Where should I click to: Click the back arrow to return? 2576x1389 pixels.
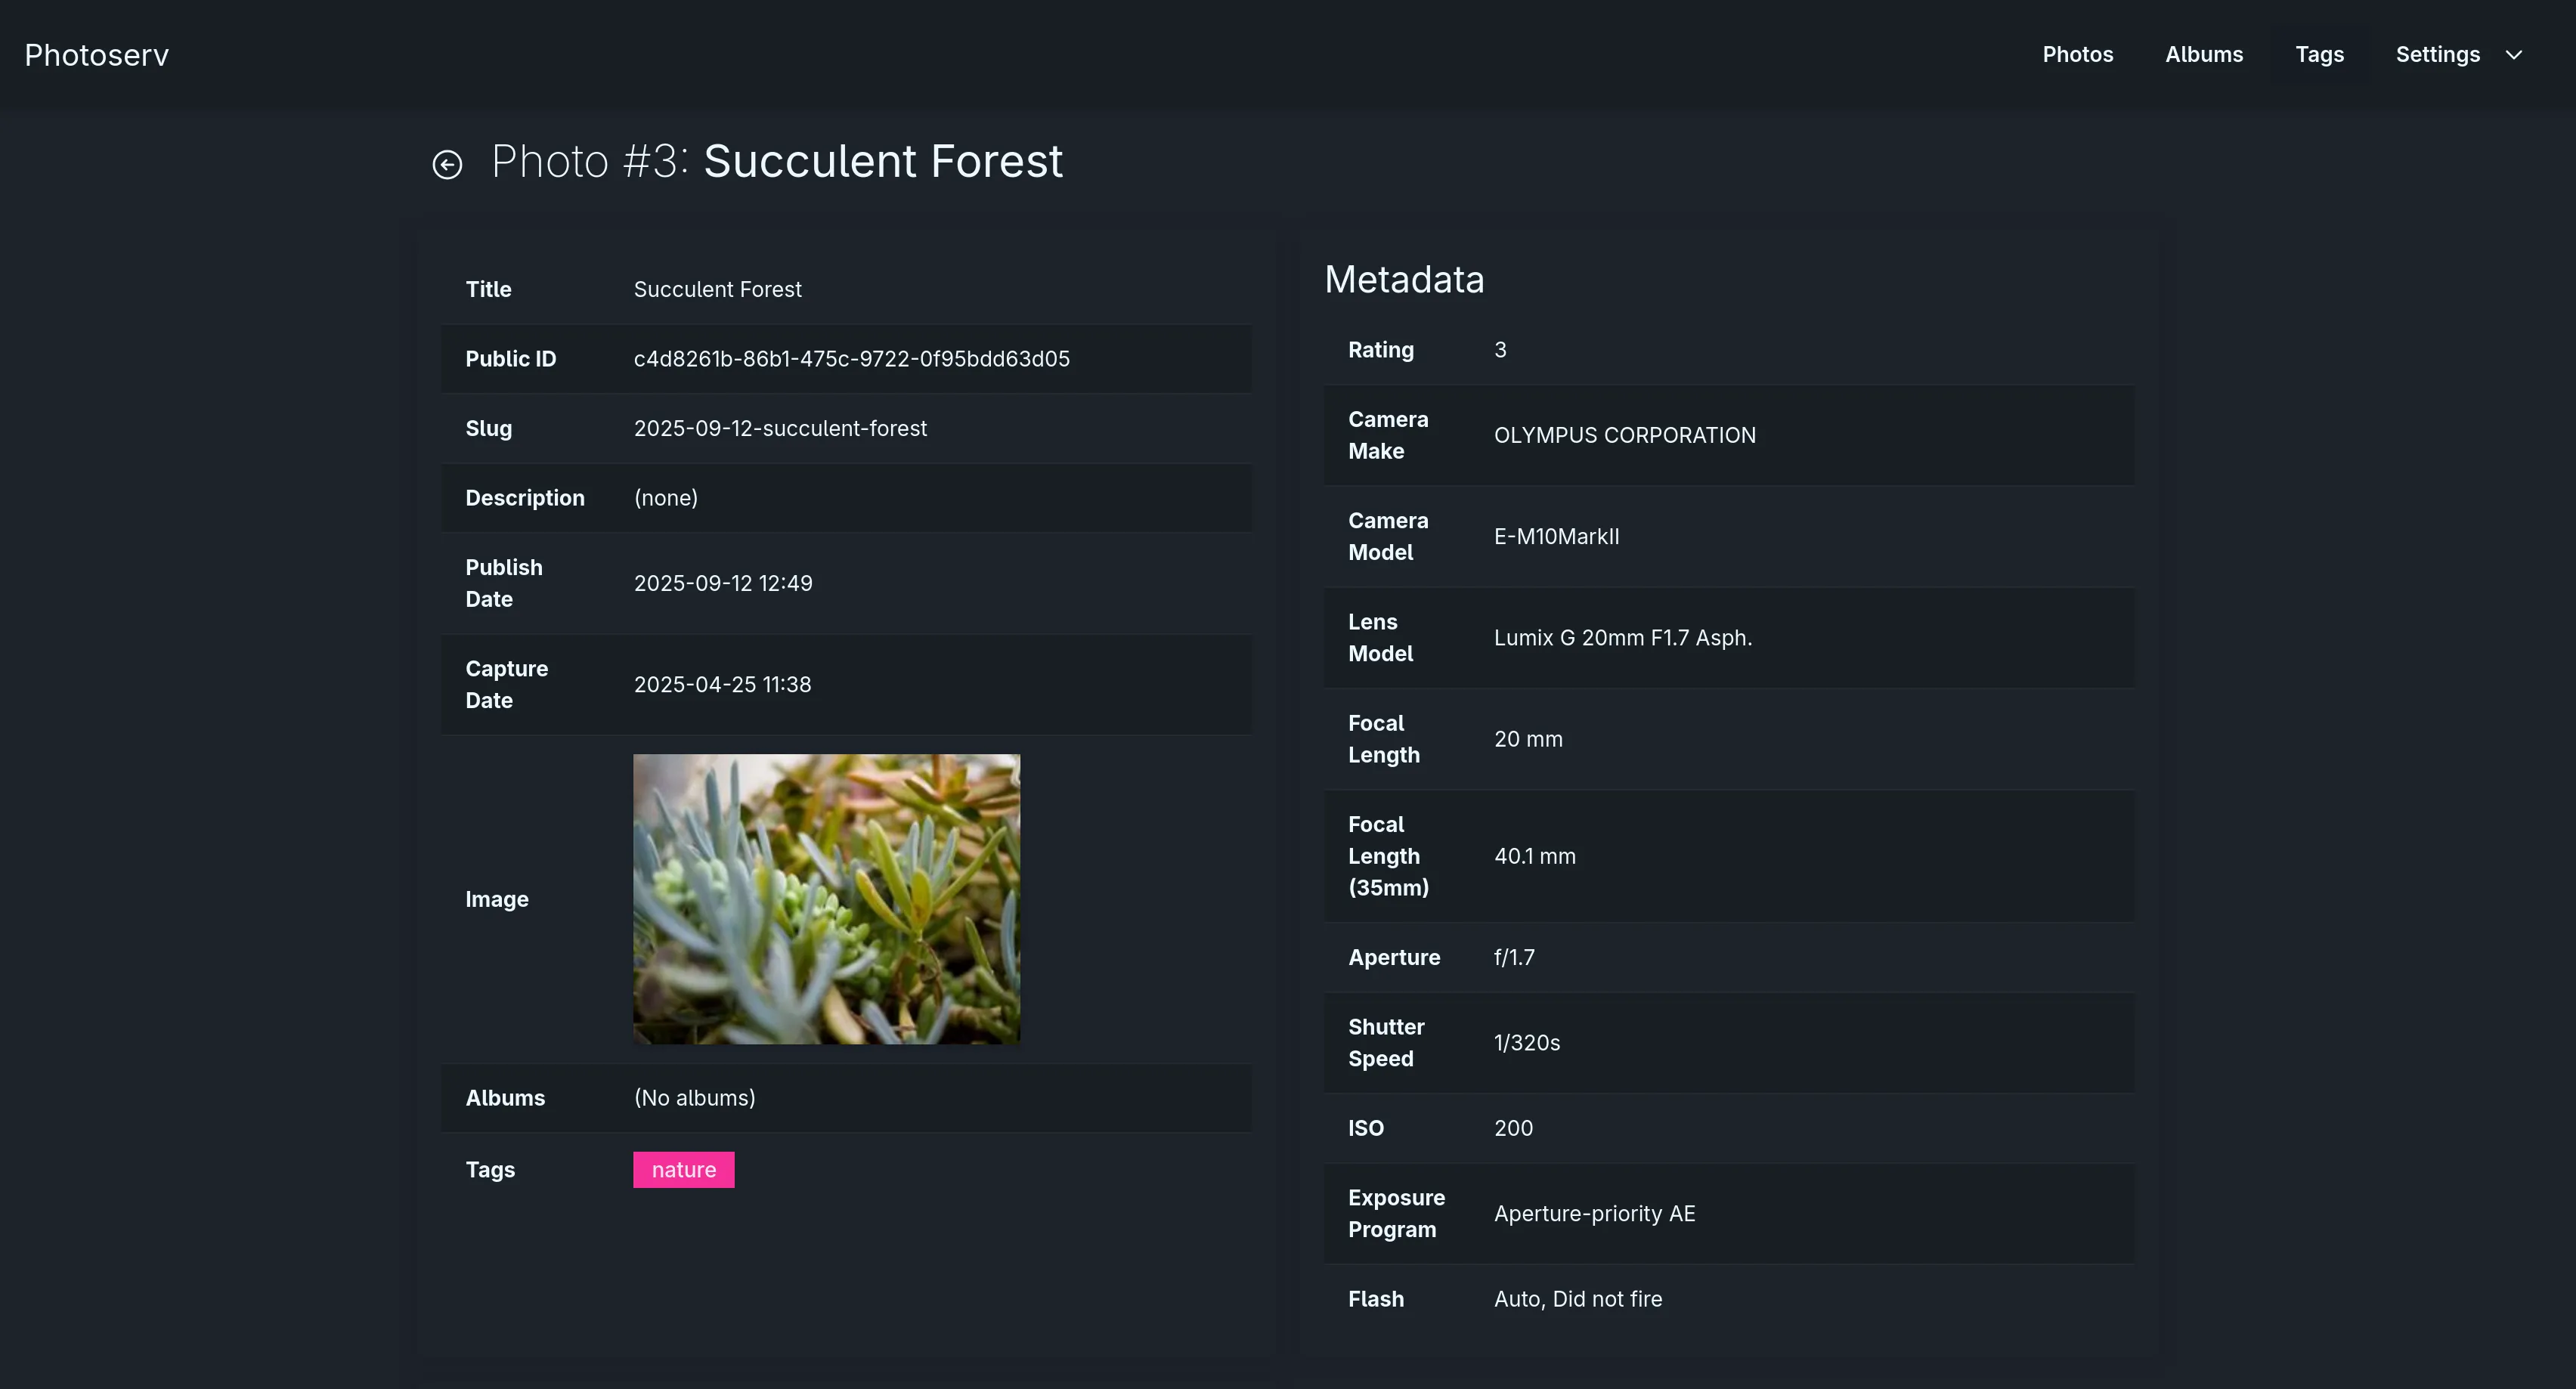(x=447, y=163)
